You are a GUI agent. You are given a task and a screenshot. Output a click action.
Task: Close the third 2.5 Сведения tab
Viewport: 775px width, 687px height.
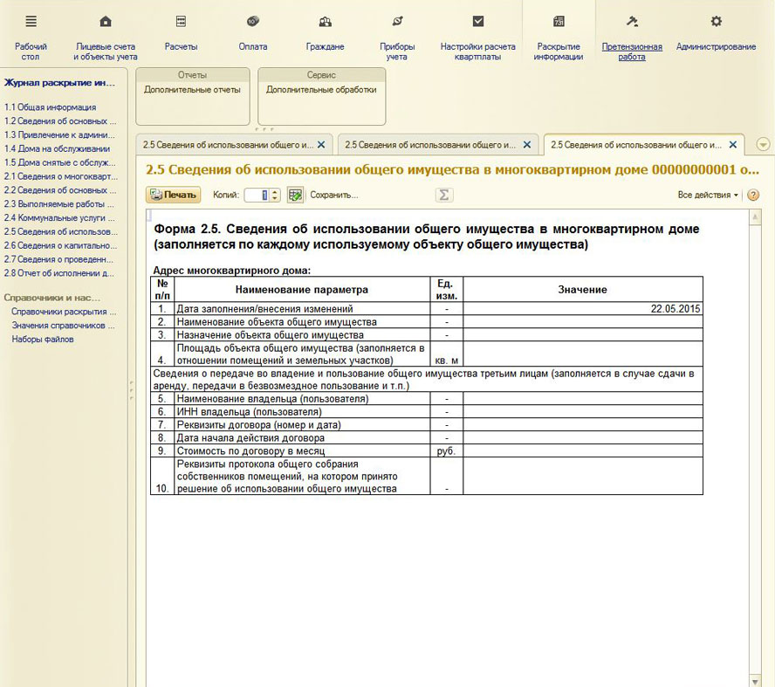click(x=733, y=145)
